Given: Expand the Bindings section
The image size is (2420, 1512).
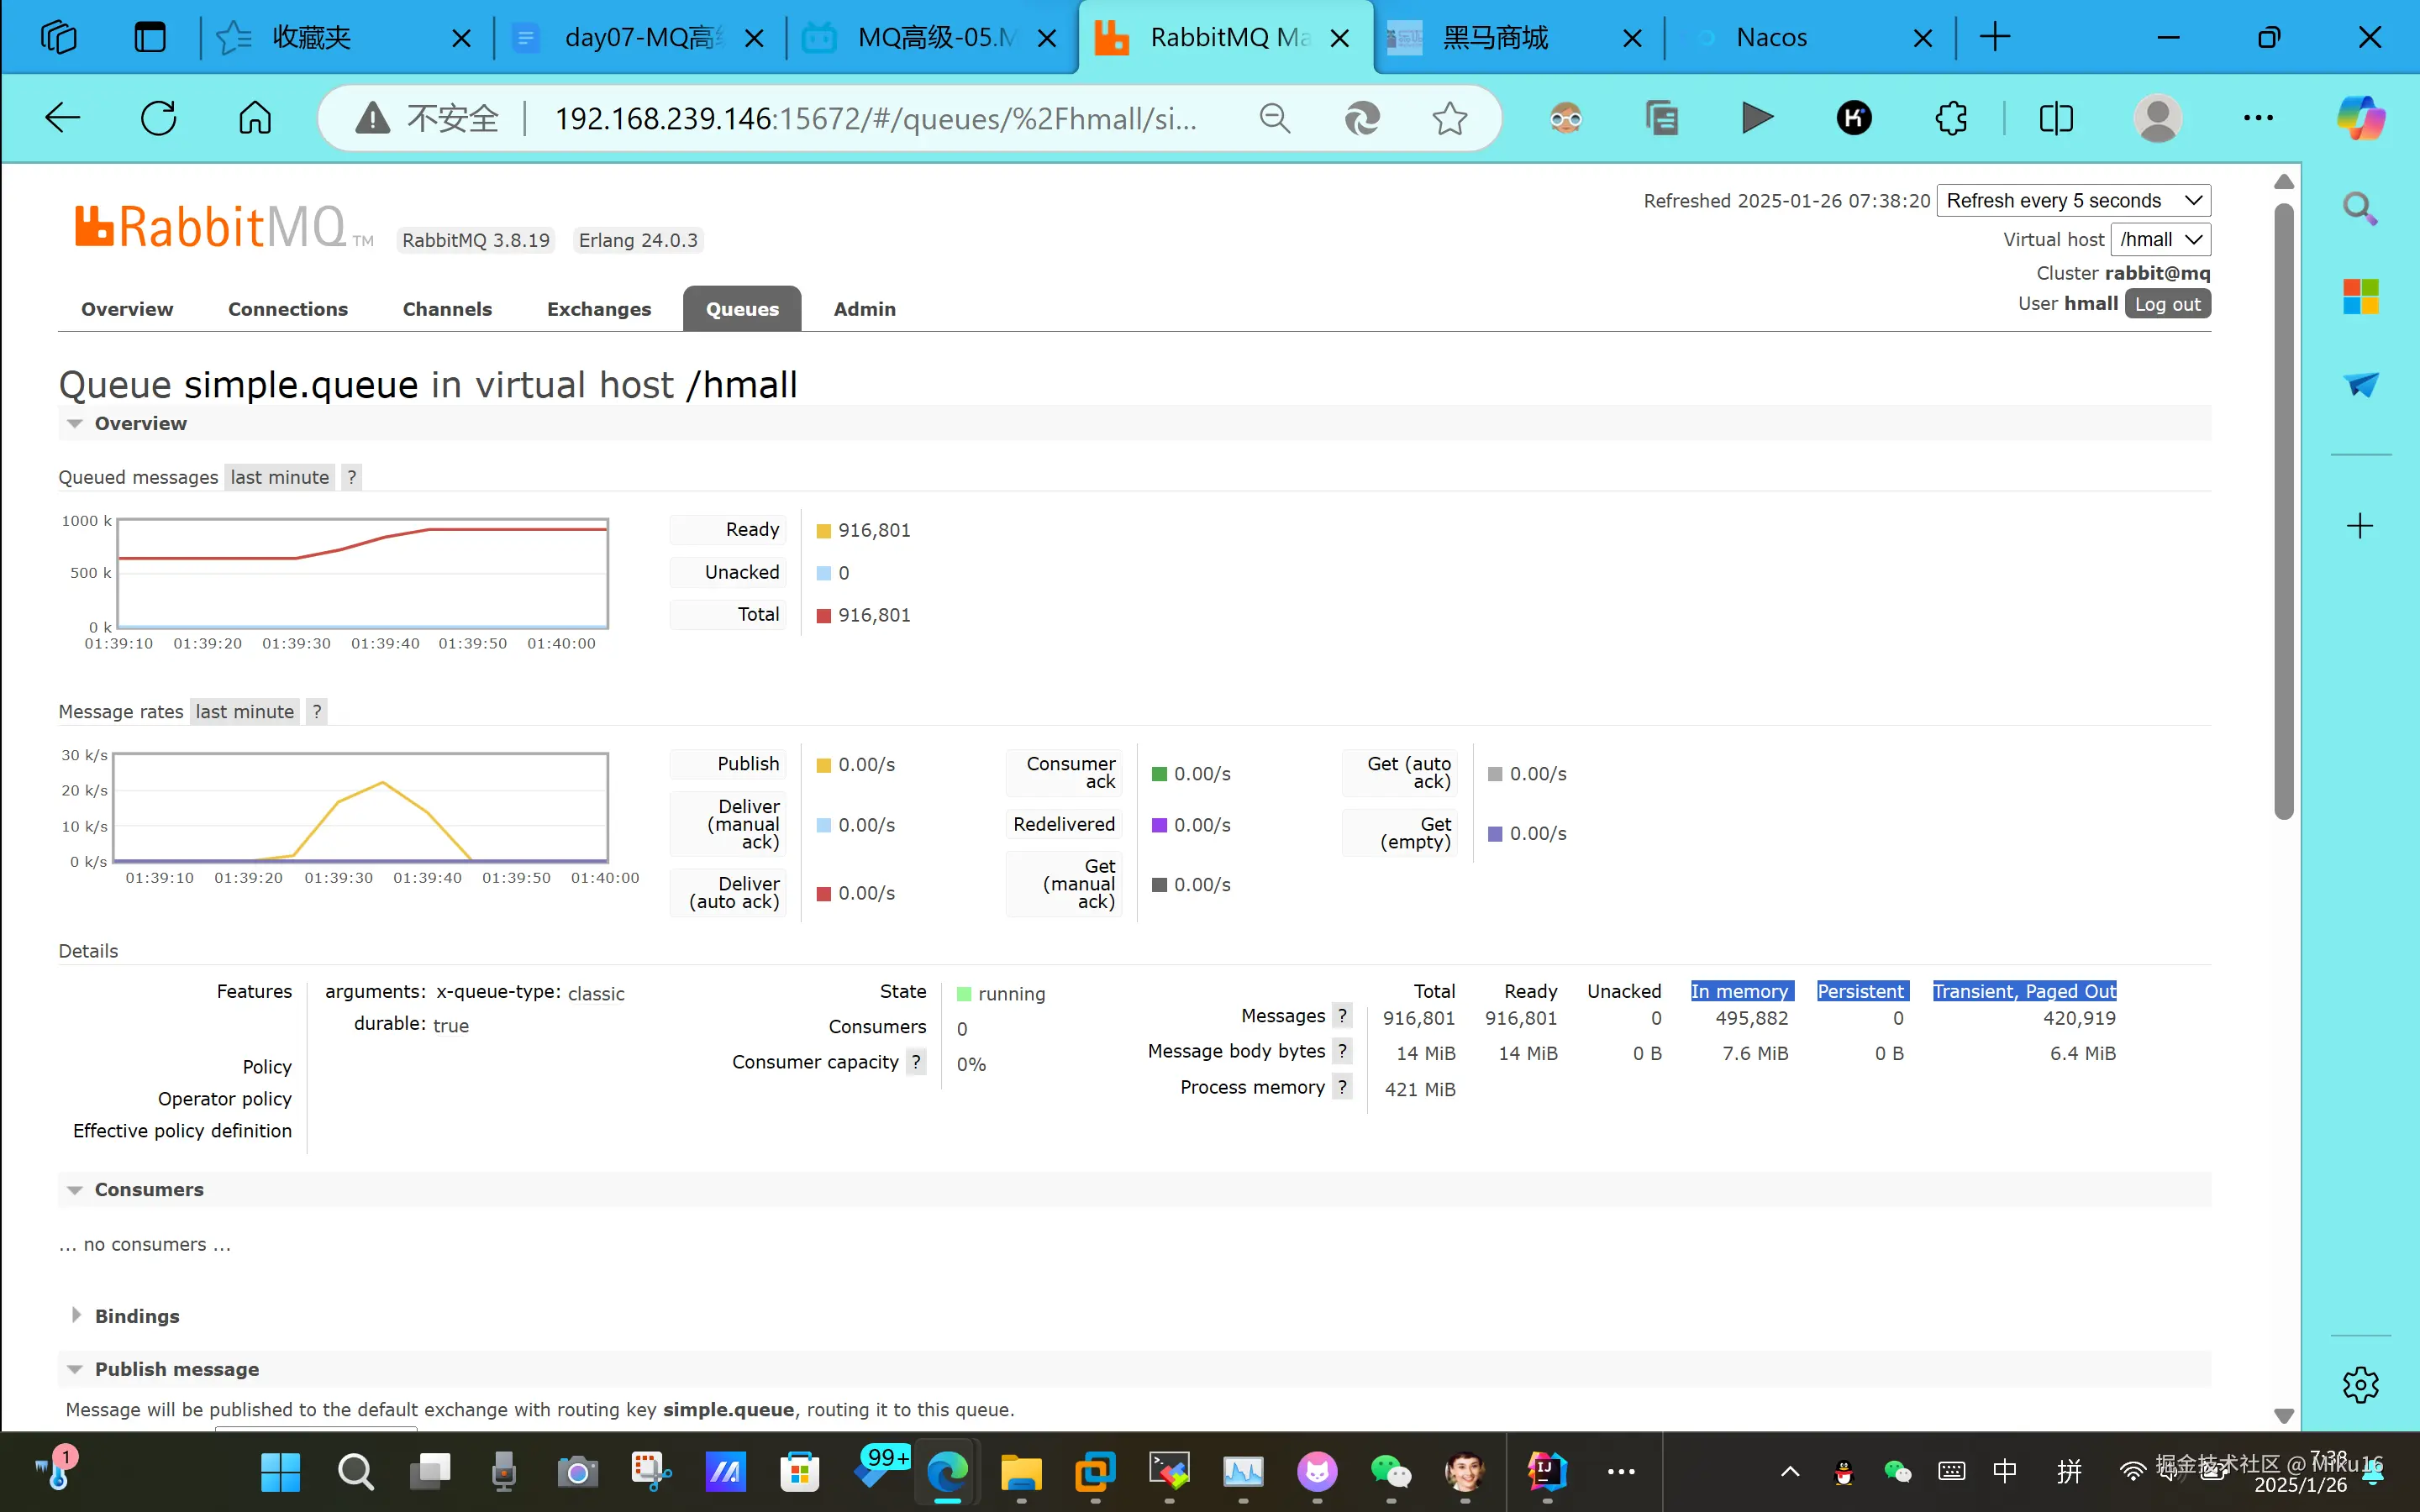Looking at the screenshot, I should (137, 1316).
